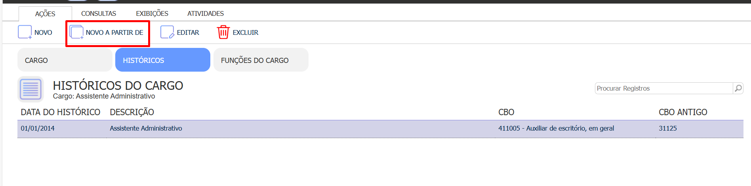Click the magnifier search icon
The height and width of the screenshot is (186, 751).
click(x=738, y=88)
